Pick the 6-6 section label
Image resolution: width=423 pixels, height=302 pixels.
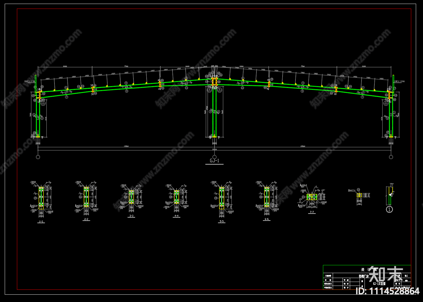(x=267, y=219)
